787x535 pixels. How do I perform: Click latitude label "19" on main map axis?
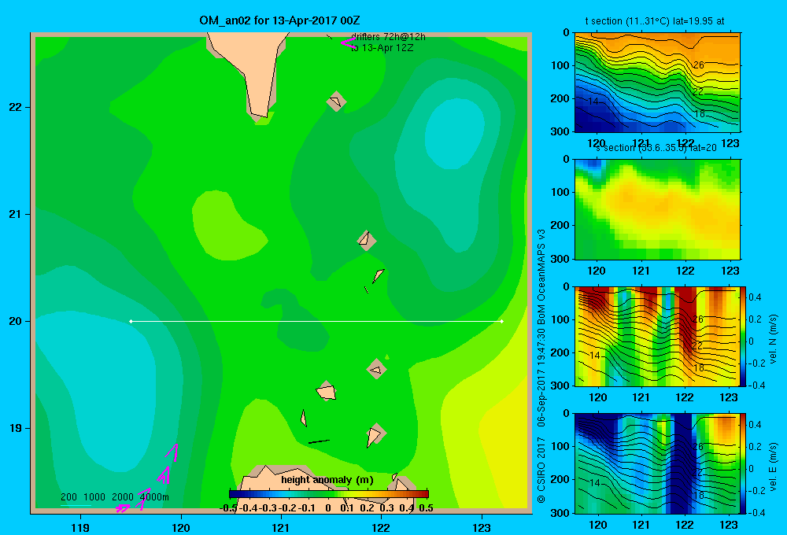point(15,428)
